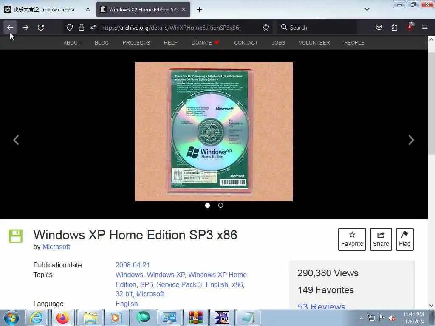
Task: Open a new browser tab
Action: pos(200,10)
